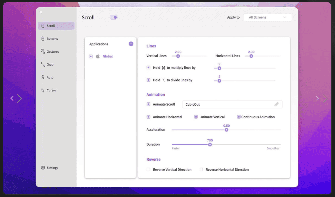Toggle the Animate Scroll checkbox
The height and width of the screenshot is (197, 335).
148,104
